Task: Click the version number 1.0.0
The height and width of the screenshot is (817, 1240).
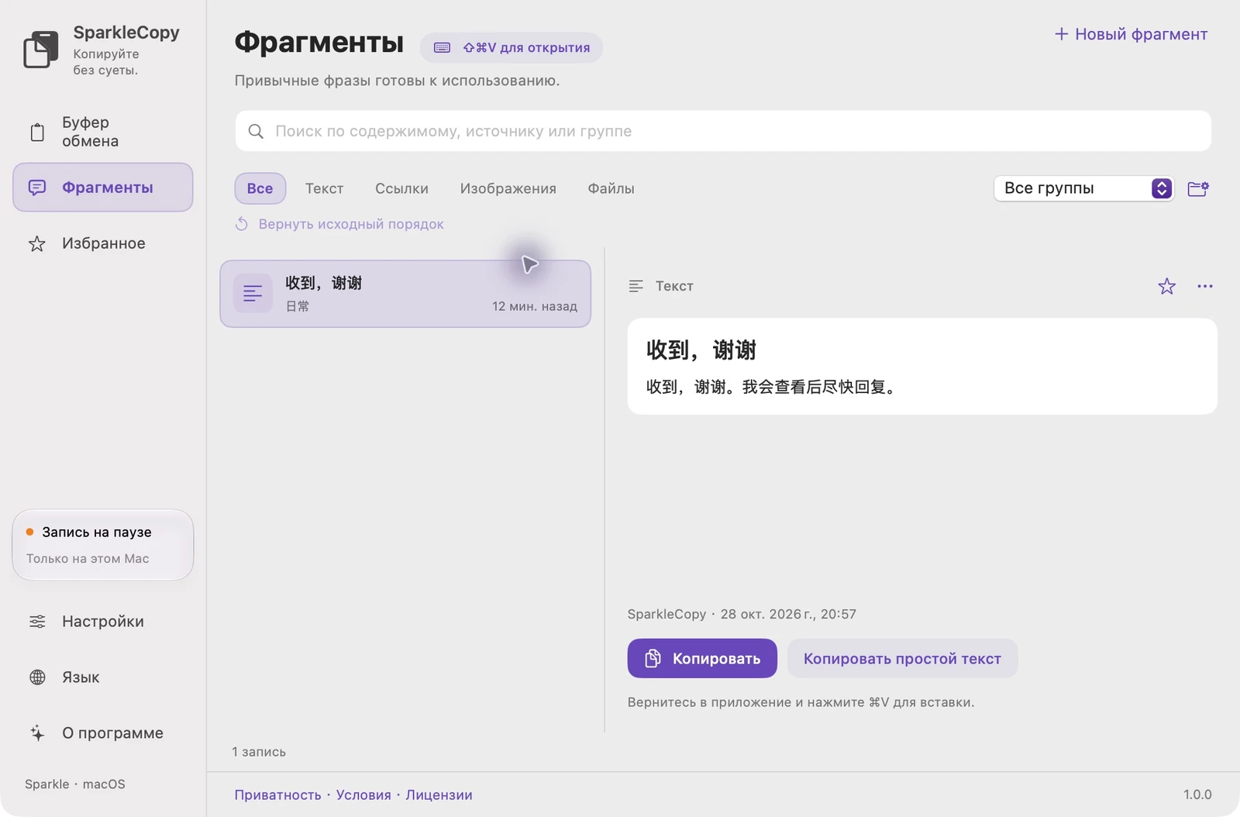Action: point(1197,795)
